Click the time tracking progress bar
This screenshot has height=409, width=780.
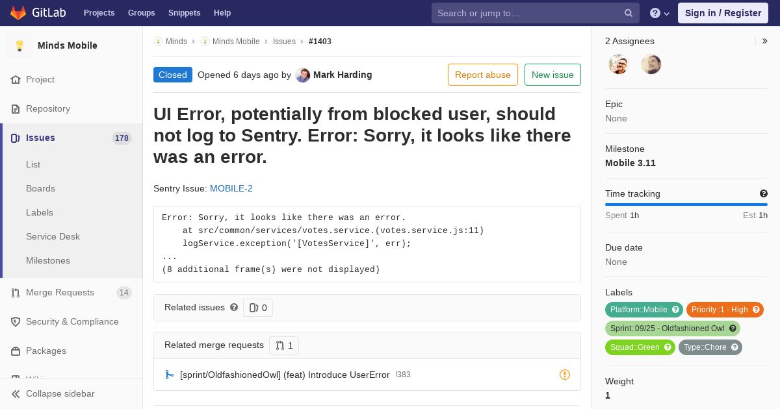(686, 204)
